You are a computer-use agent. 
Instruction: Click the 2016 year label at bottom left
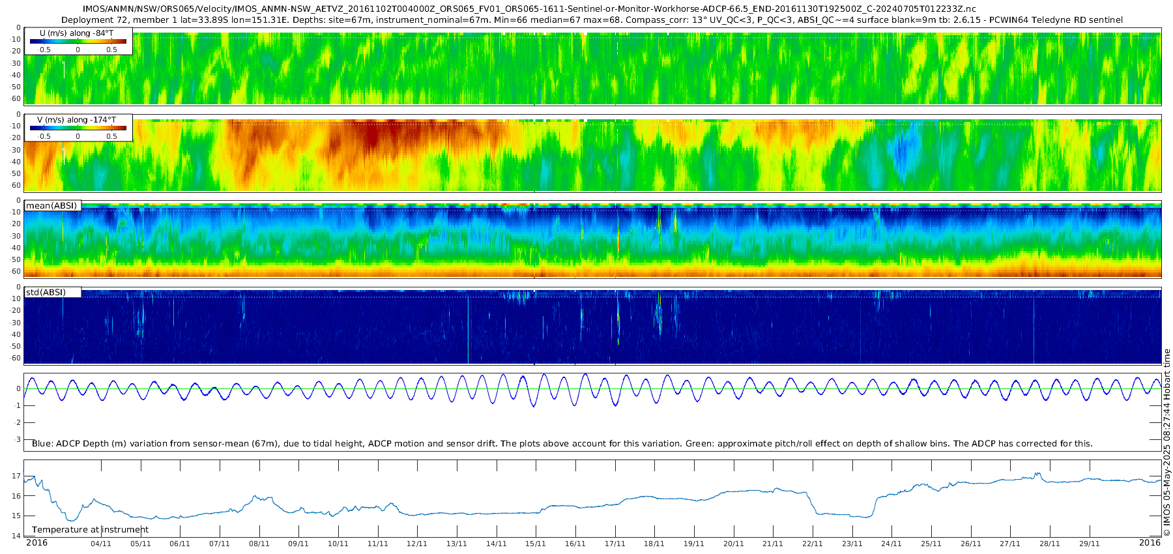(x=36, y=542)
